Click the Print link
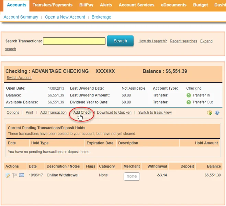The height and width of the screenshot is (206, 226). [x=30, y=112]
